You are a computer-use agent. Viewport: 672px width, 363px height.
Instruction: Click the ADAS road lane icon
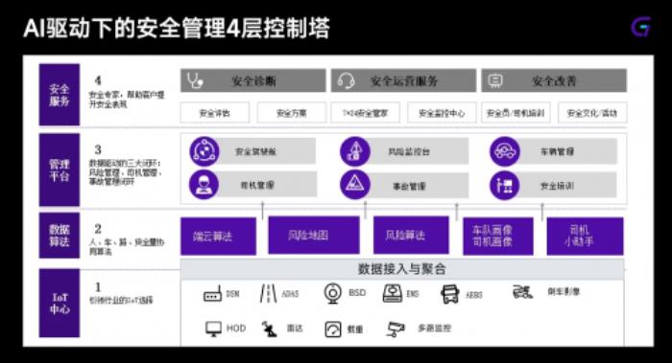[x=268, y=294]
